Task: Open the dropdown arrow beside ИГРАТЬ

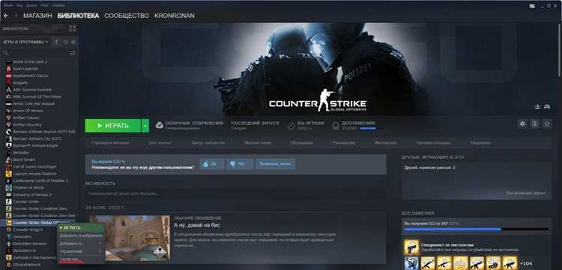Action: (145, 126)
